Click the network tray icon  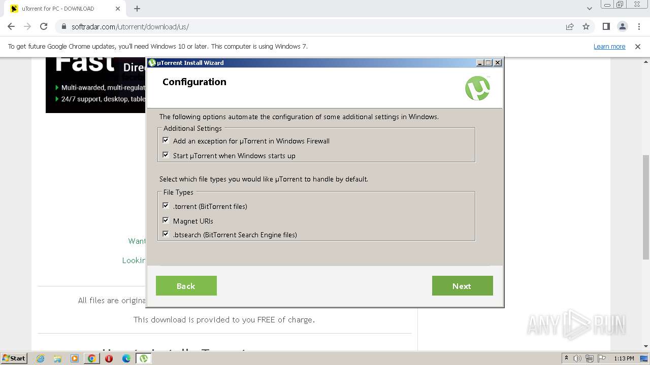pyautogui.click(x=590, y=358)
